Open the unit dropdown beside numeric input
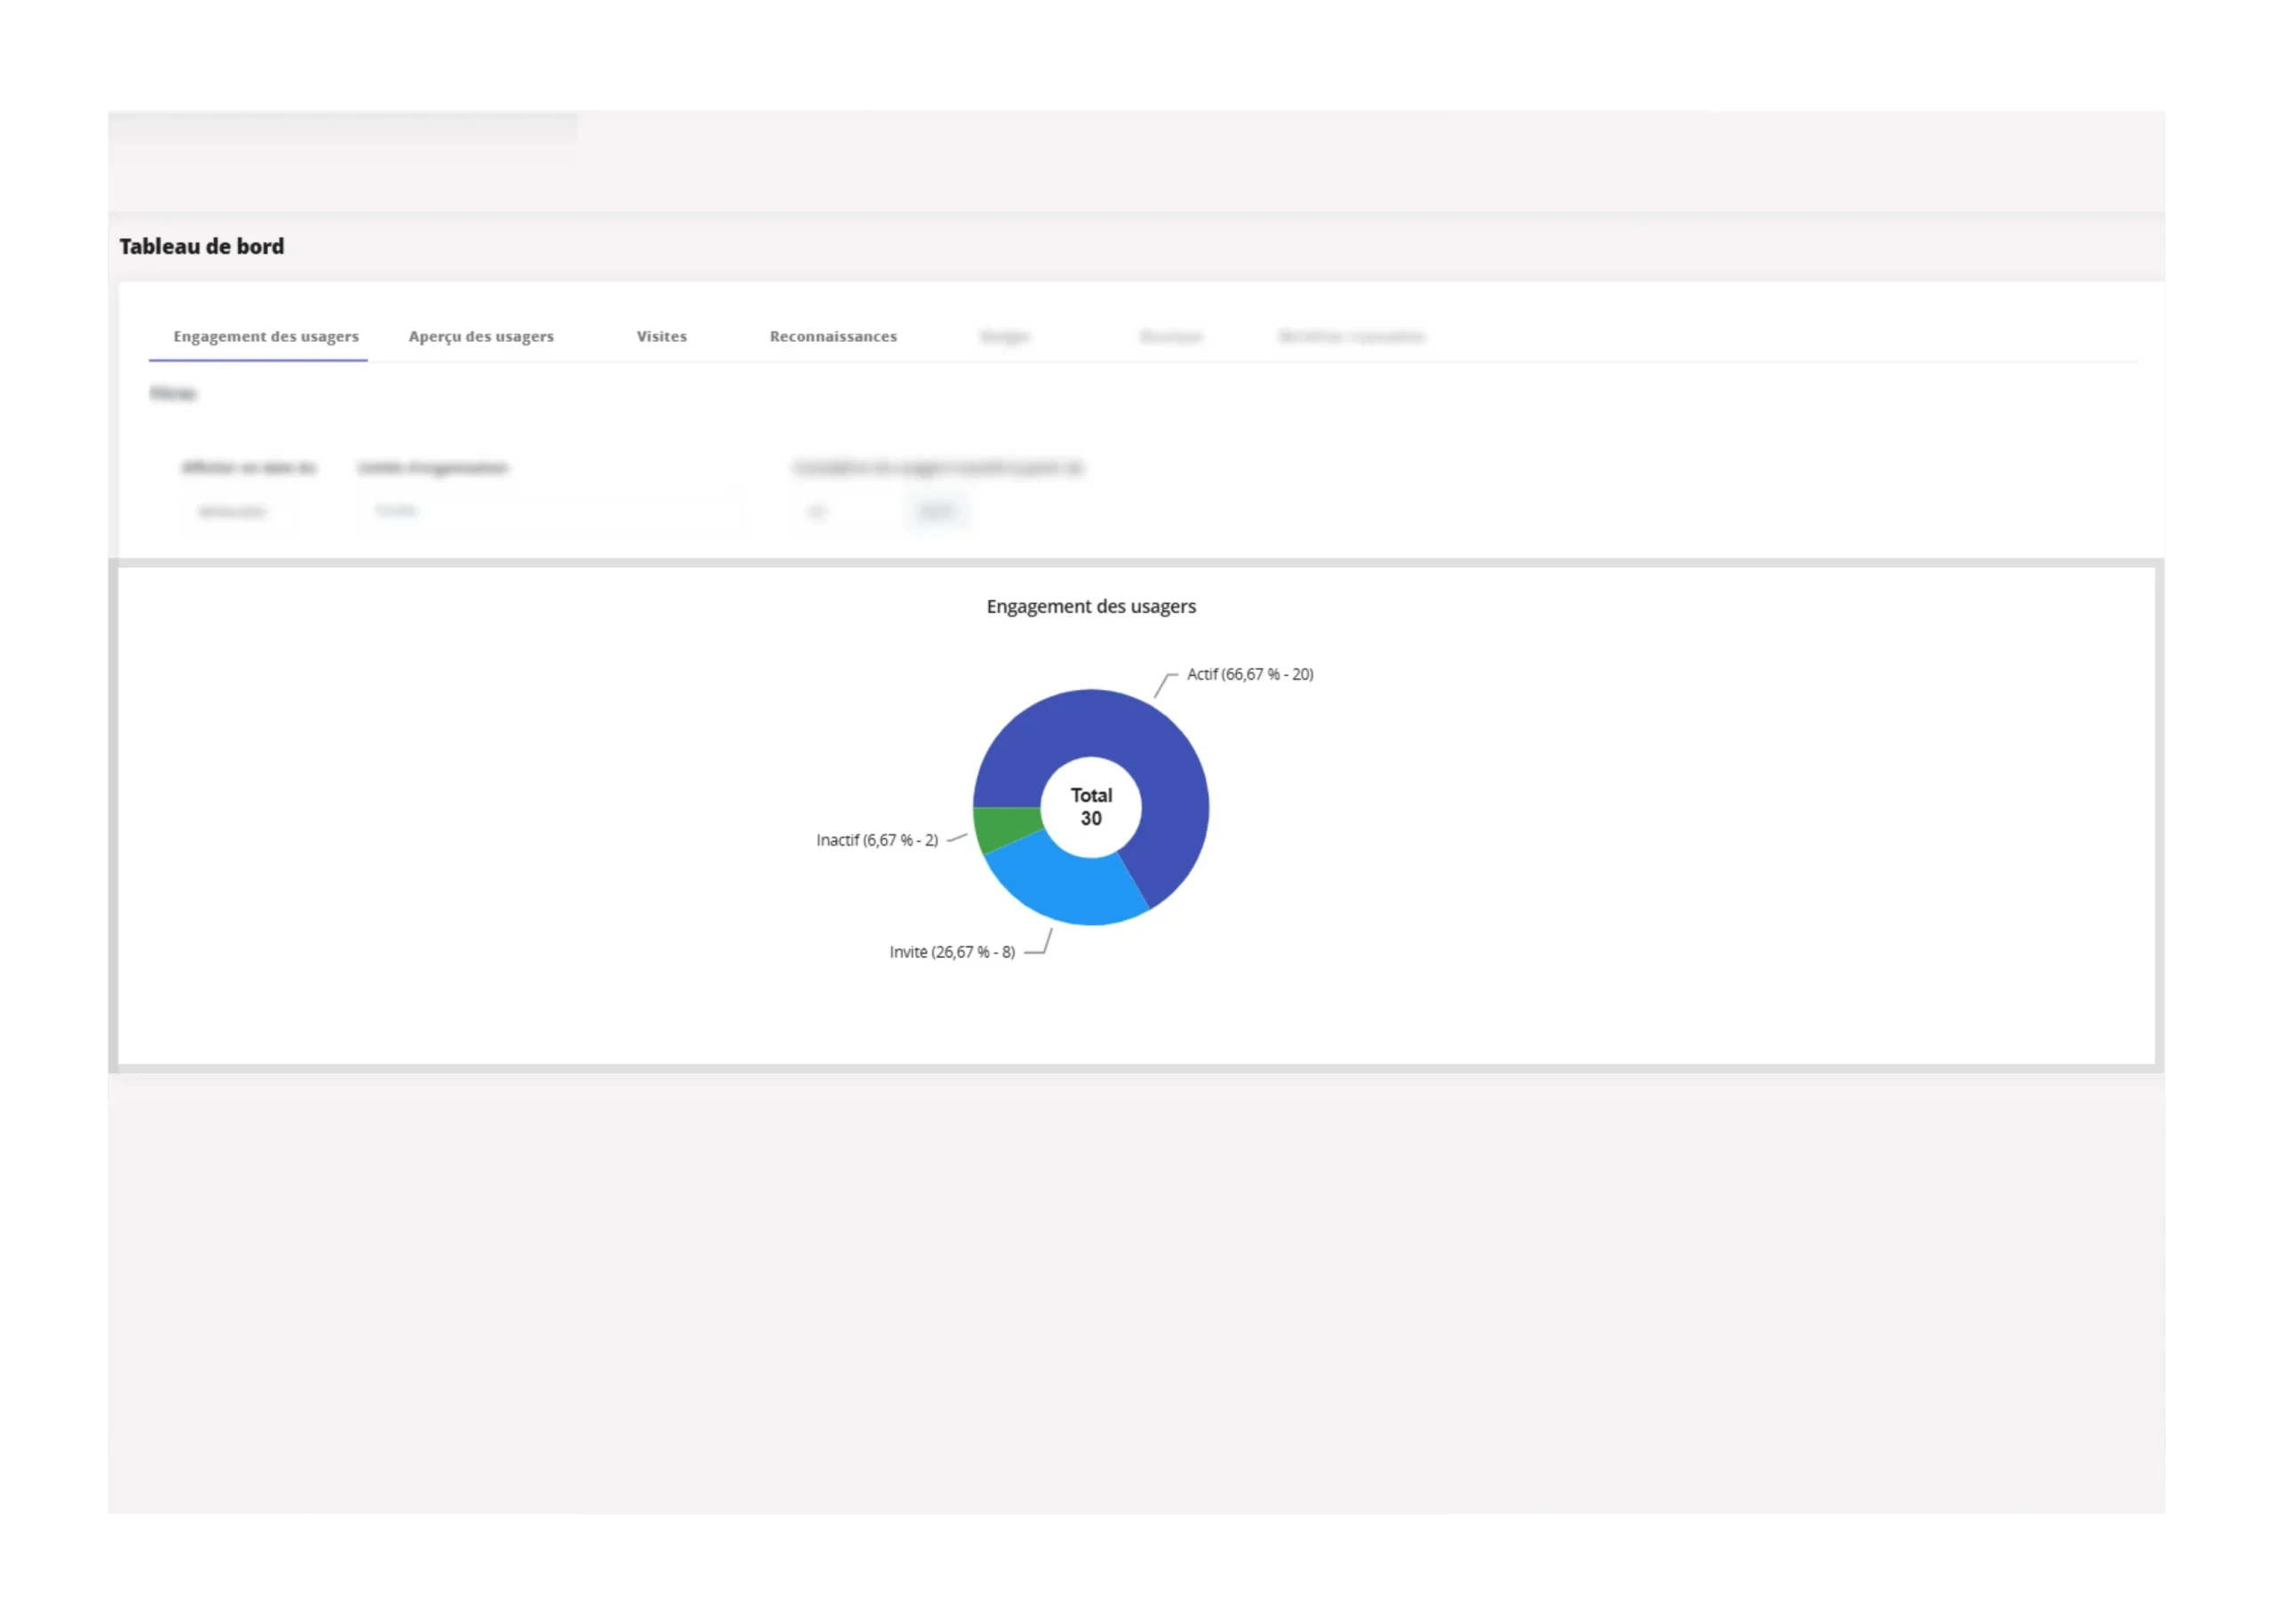Image resolution: width=2273 pixels, height=1624 pixels. pos(937,511)
